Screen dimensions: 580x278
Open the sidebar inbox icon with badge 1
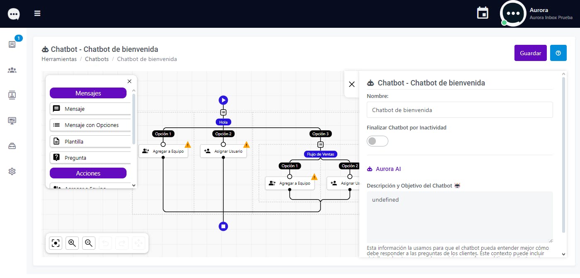pyautogui.click(x=12, y=44)
